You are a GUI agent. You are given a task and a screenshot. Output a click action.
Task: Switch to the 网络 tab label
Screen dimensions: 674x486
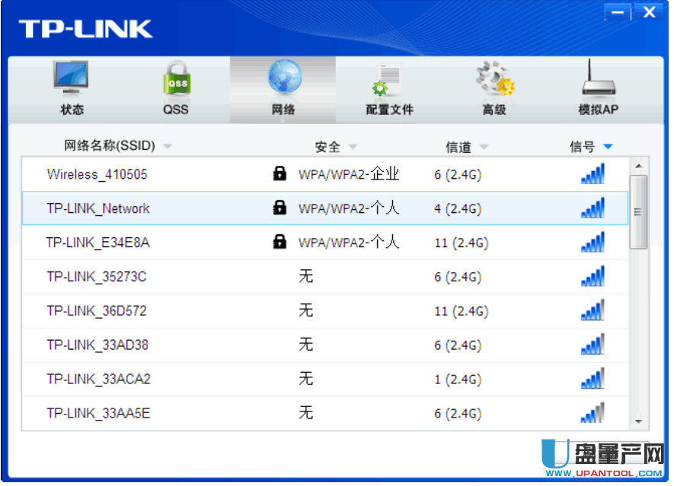click(x=283, y=110)
